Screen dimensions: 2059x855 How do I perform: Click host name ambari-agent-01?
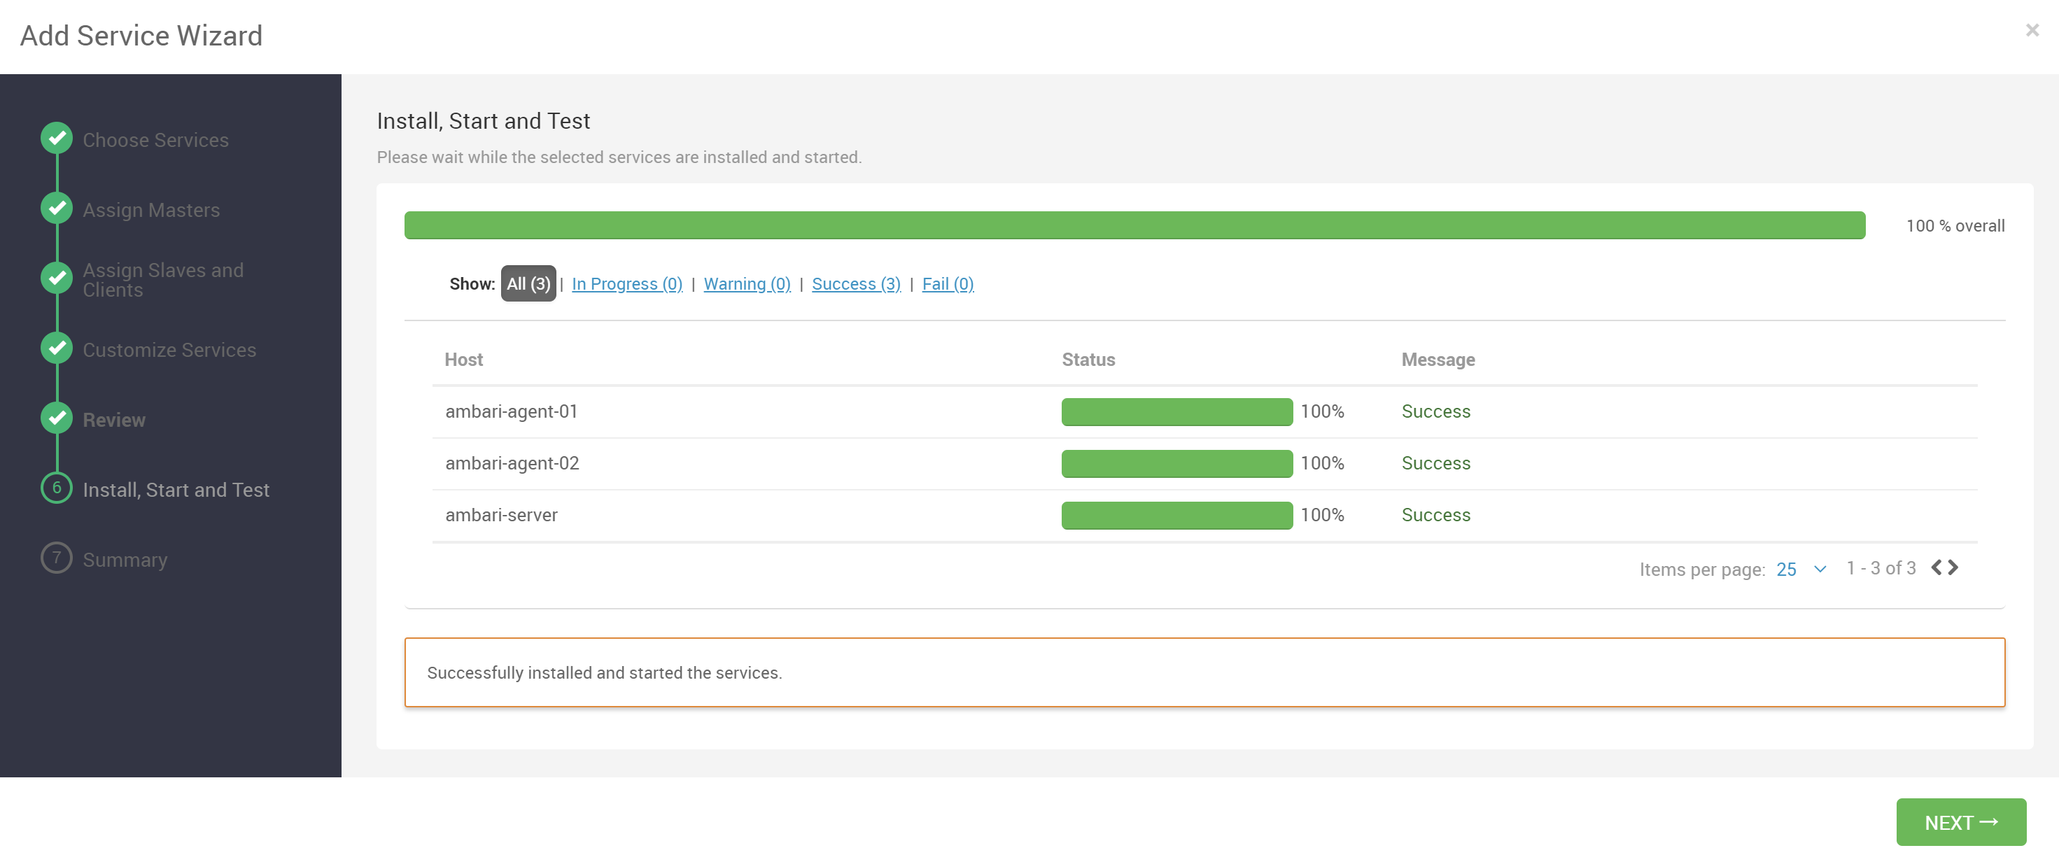(511, 411)
